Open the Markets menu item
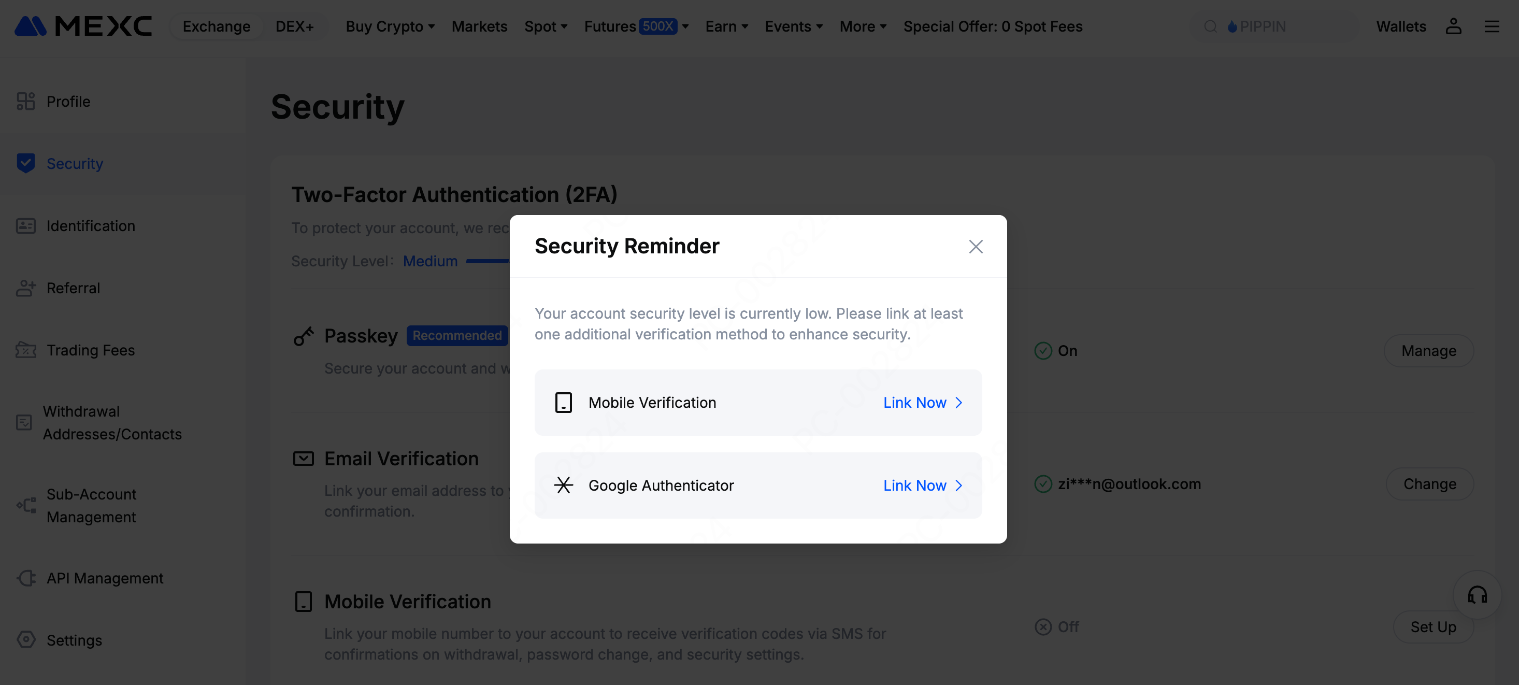Image resolution: width=1519 pixels, height=685 pixels. pos(479,26)
